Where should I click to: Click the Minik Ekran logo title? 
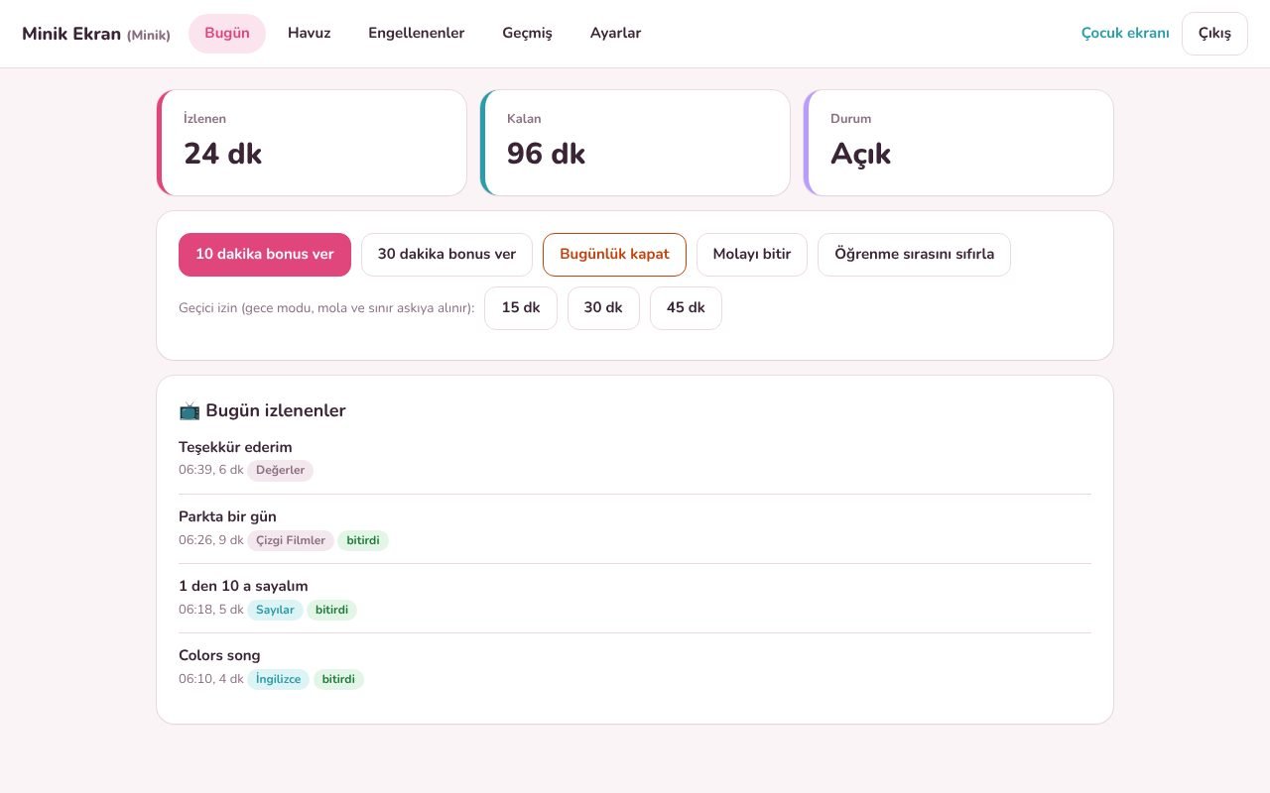[x=96, y=34]
